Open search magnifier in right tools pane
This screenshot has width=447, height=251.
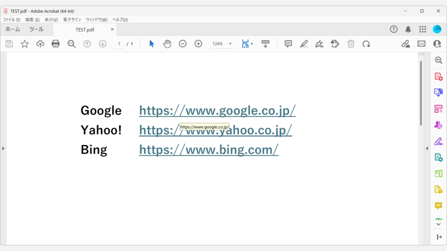click(438, 60)
